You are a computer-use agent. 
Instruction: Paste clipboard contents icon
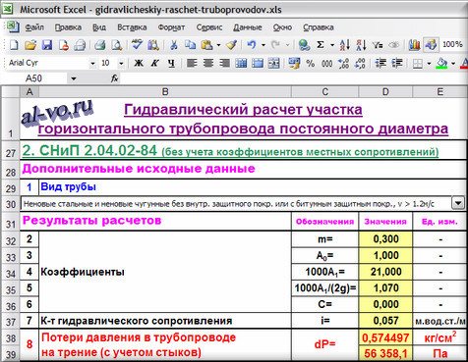tap(206, 45)
